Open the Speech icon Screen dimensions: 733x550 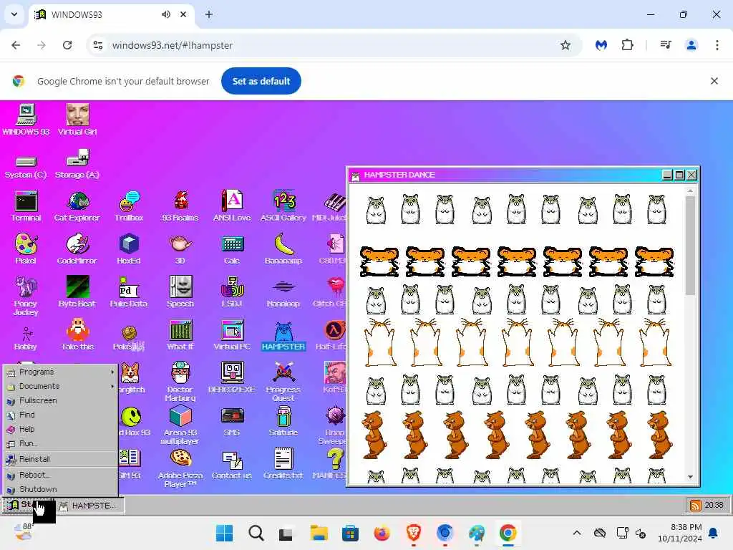(180, 292)
